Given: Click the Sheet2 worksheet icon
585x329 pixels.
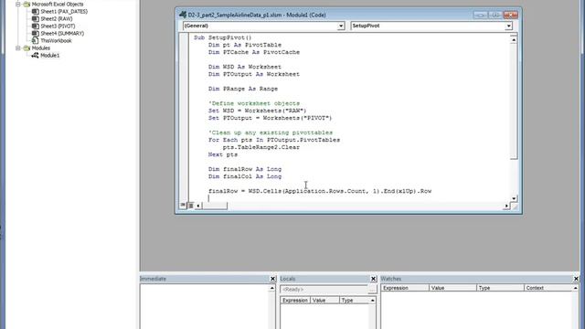Looking at the screenshot, I should click(x=35, y=18).
